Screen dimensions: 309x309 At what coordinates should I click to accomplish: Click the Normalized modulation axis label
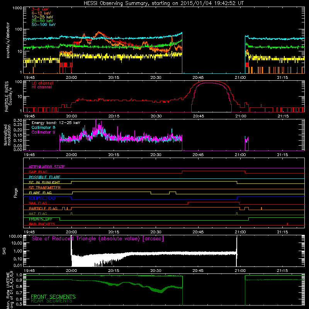coord(7,135)
